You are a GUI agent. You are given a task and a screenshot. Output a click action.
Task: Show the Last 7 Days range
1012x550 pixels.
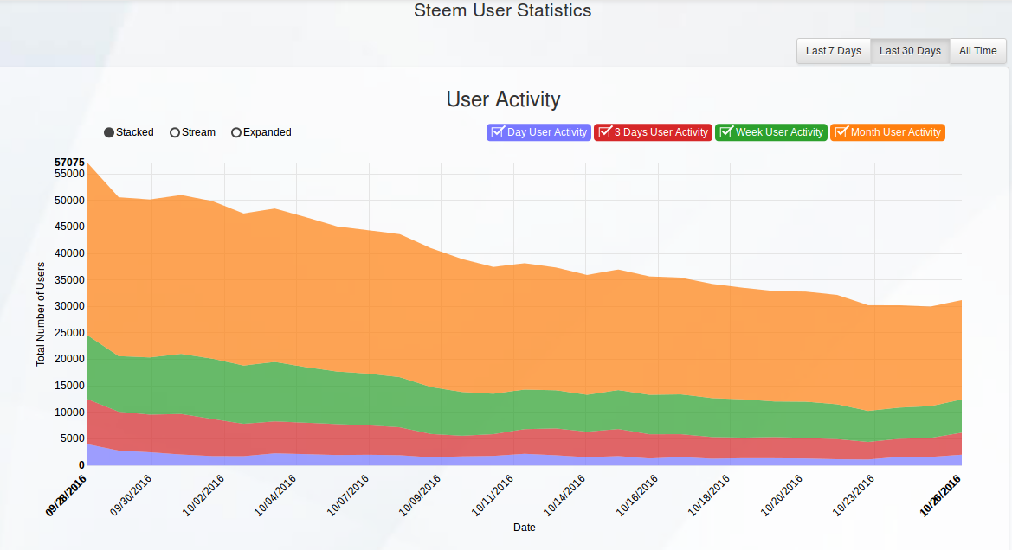[x=833, y=51]
